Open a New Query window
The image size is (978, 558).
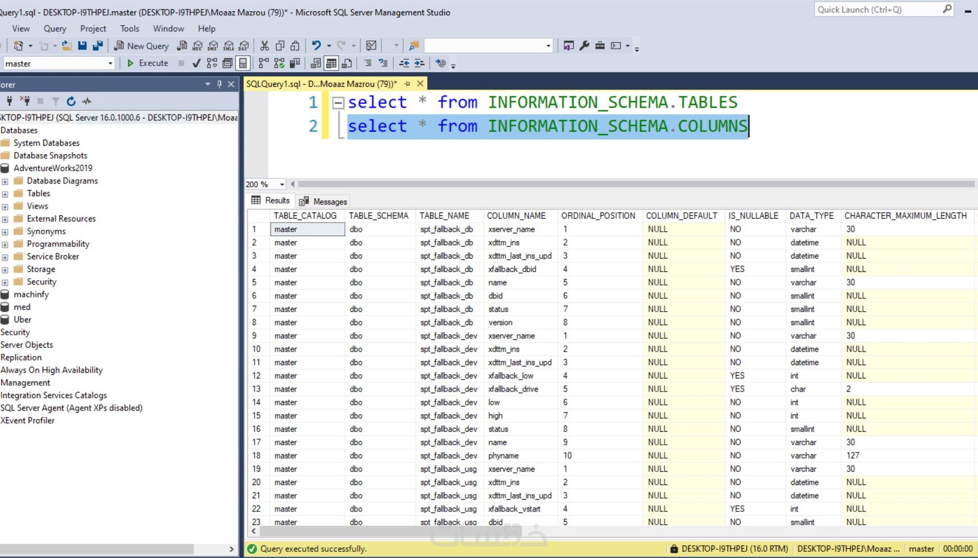tap(142, 46)
